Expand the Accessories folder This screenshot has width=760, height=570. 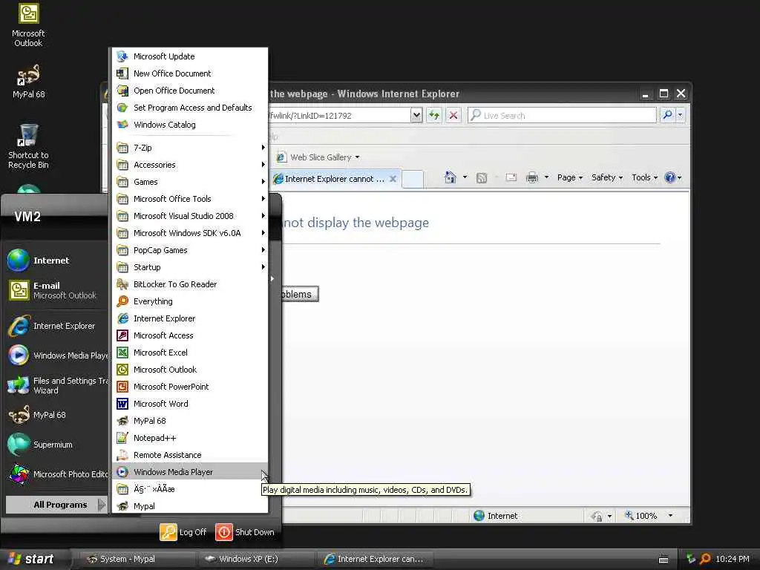click(190, 165)
